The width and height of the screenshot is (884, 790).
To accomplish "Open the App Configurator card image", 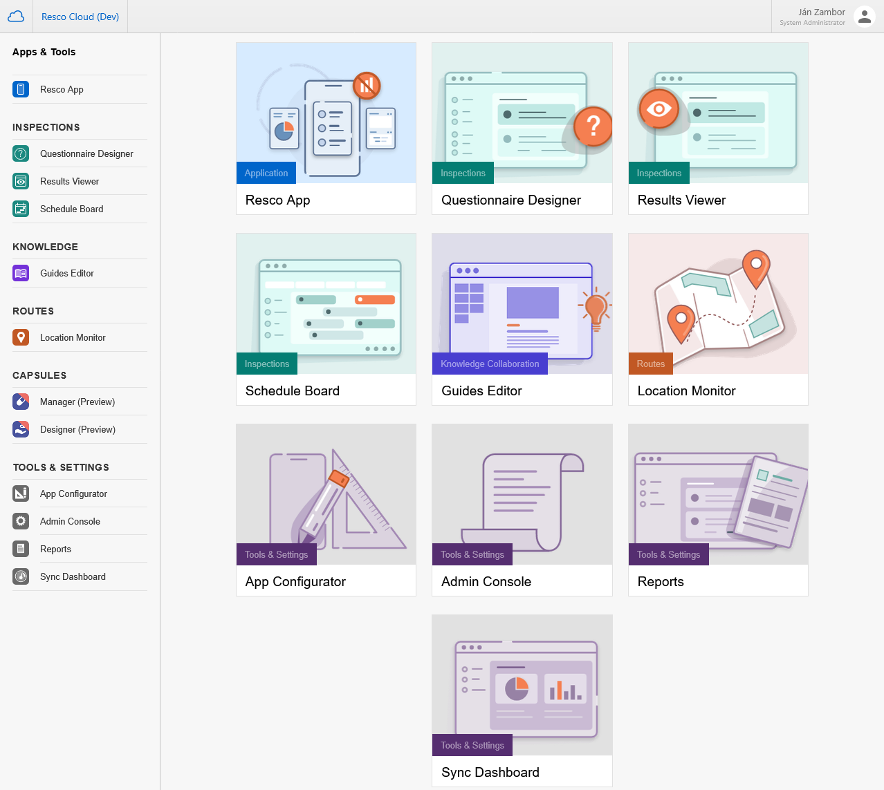I will (x=326, y=494).
